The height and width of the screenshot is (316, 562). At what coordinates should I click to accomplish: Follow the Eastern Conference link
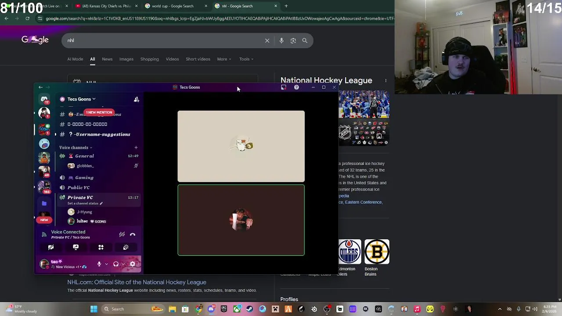point(363,202)
